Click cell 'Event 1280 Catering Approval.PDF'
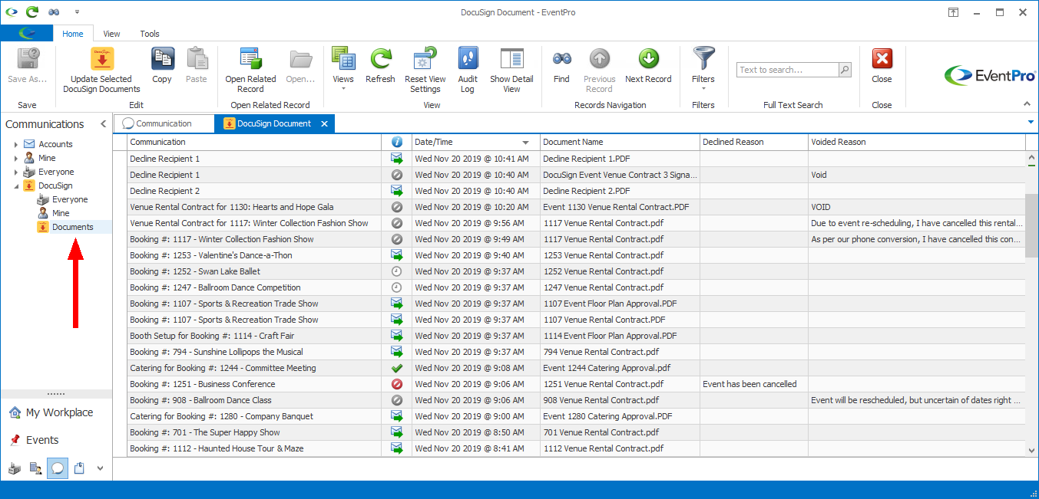This screenshot has width=1039, height=499. click(620, 416)
